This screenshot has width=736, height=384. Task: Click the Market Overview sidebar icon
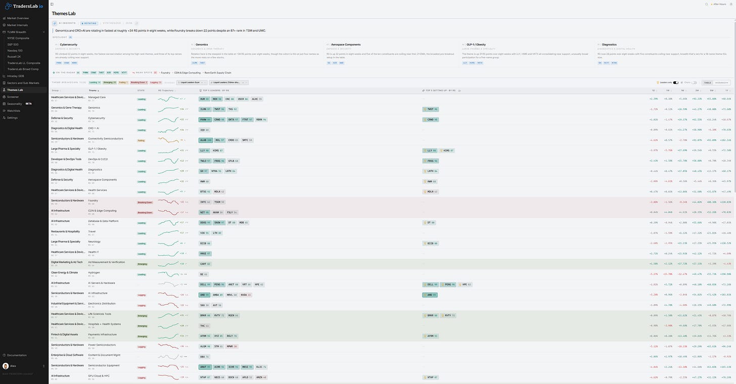4,18
